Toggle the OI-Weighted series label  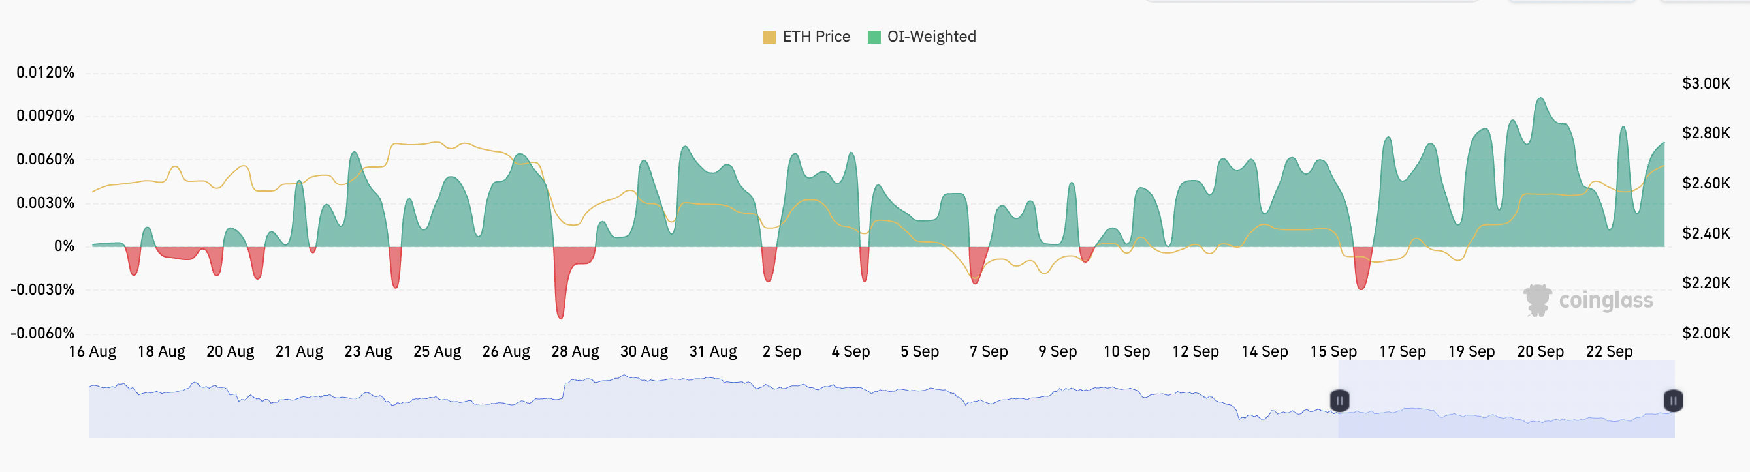click(x=931, y=37)
